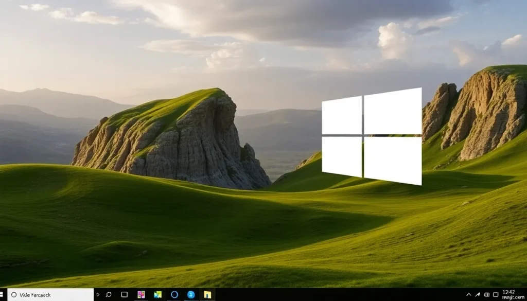
Task: Expand the hidden tray icons chevron
Action: click(x=469, y=295)
